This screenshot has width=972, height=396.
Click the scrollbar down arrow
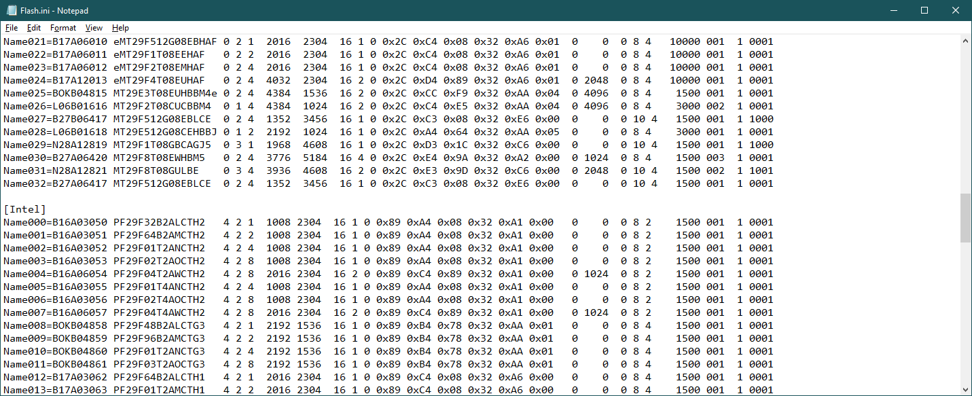click(965, 390)
